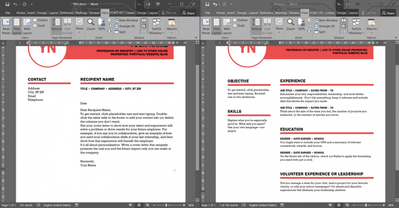Switch to the Mailings tab in the right window

point(281,12)
